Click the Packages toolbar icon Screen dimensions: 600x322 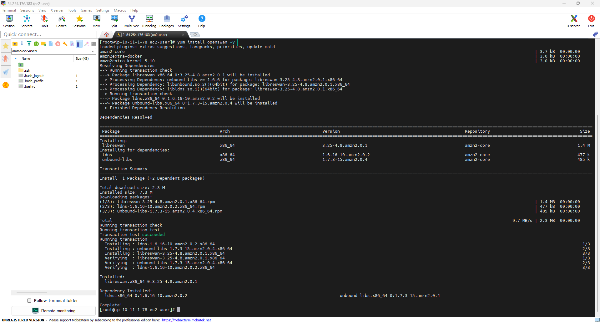pos(166,21)
